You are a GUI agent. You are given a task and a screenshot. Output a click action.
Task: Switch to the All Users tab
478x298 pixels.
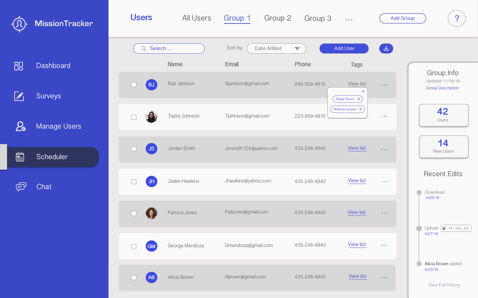197,18
